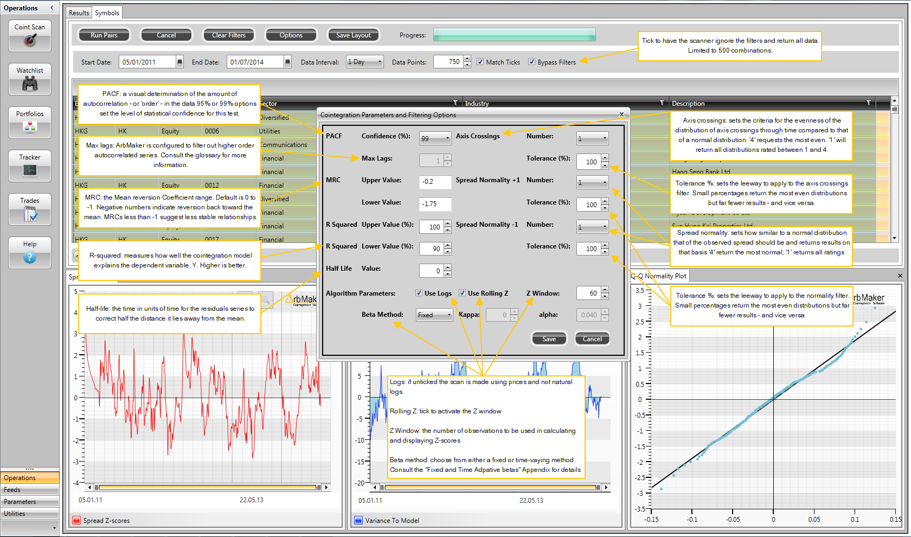Switch to the Symbols tab
The height and width of the screenshot is (537, 911).
[107, 12]
